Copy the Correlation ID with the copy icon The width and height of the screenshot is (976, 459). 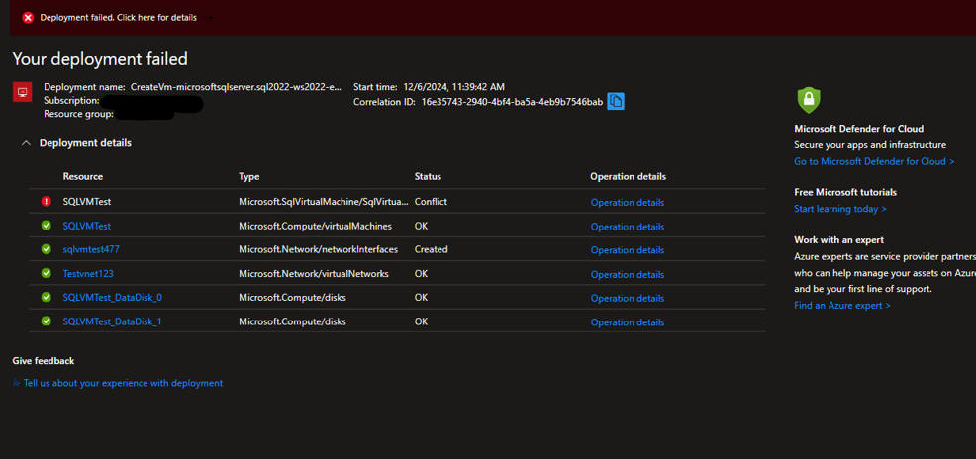click(615, 101)
